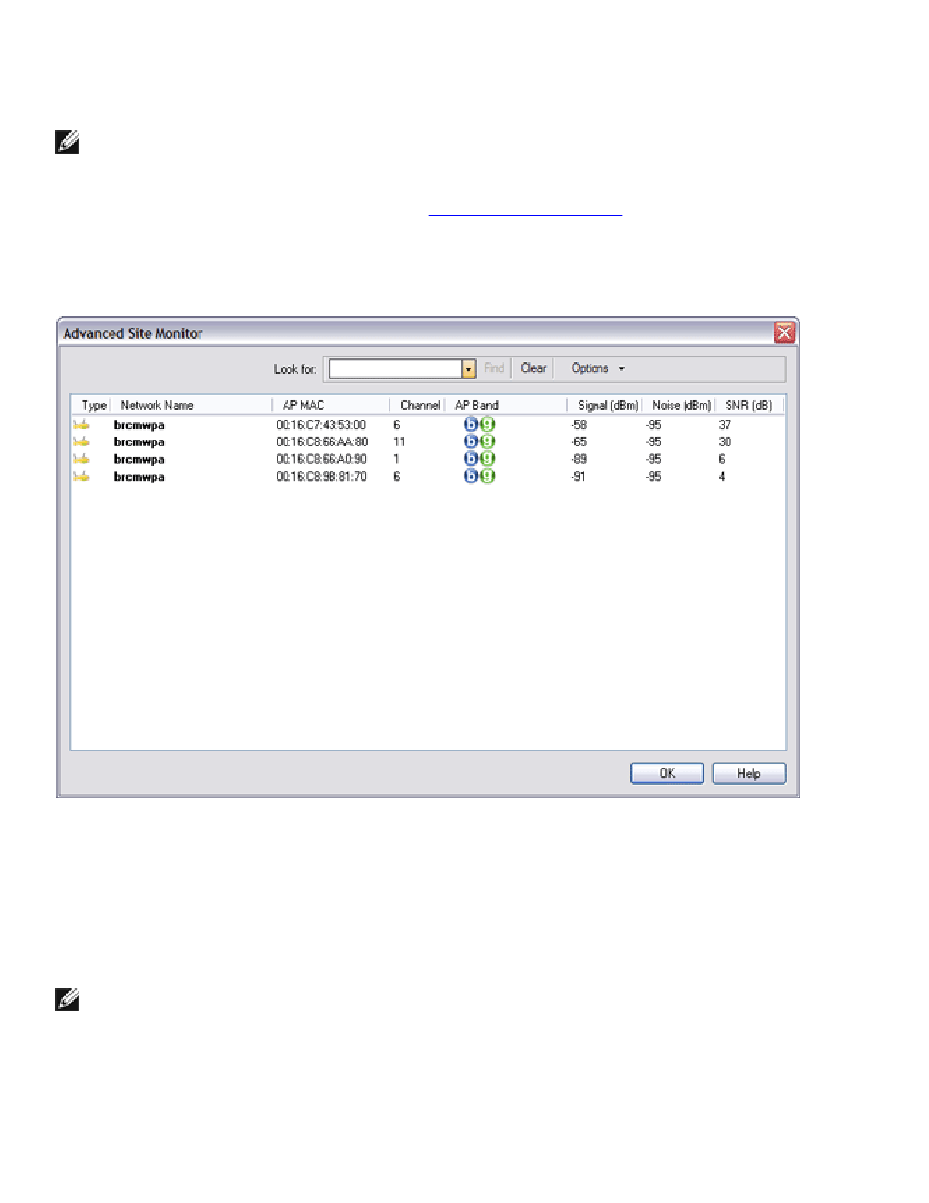Image resolution: width=929 pixels, height=1203 pixels.
Task: Open the Options dropdown menu
Action: (x=597, y=369)
